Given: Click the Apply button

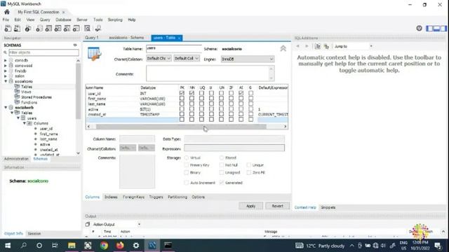Looking at the screenshot, I should (x=251, y=206).
